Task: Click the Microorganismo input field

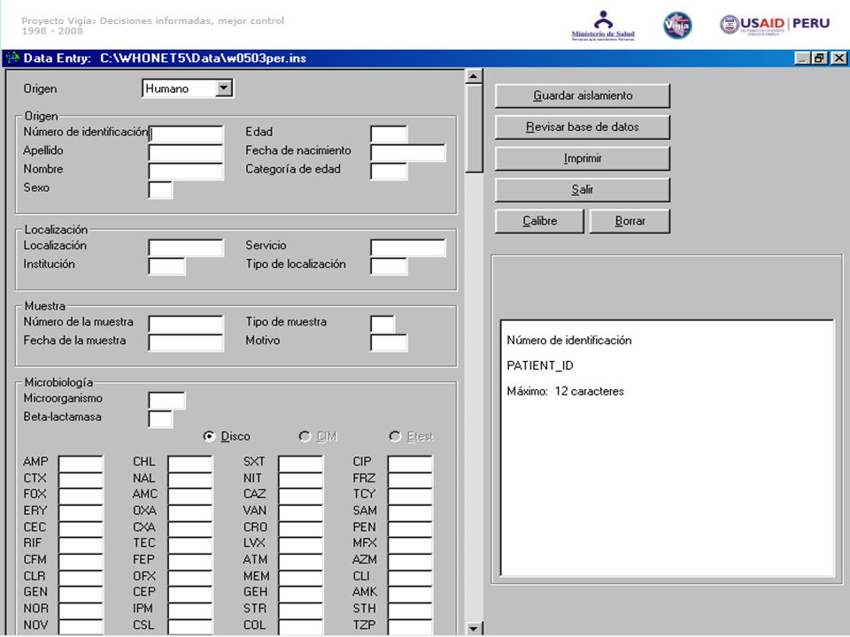Action: click(166, 400)
